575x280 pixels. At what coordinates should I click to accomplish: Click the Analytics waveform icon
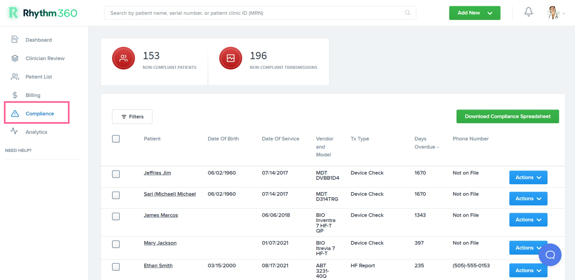pos(15,132)
